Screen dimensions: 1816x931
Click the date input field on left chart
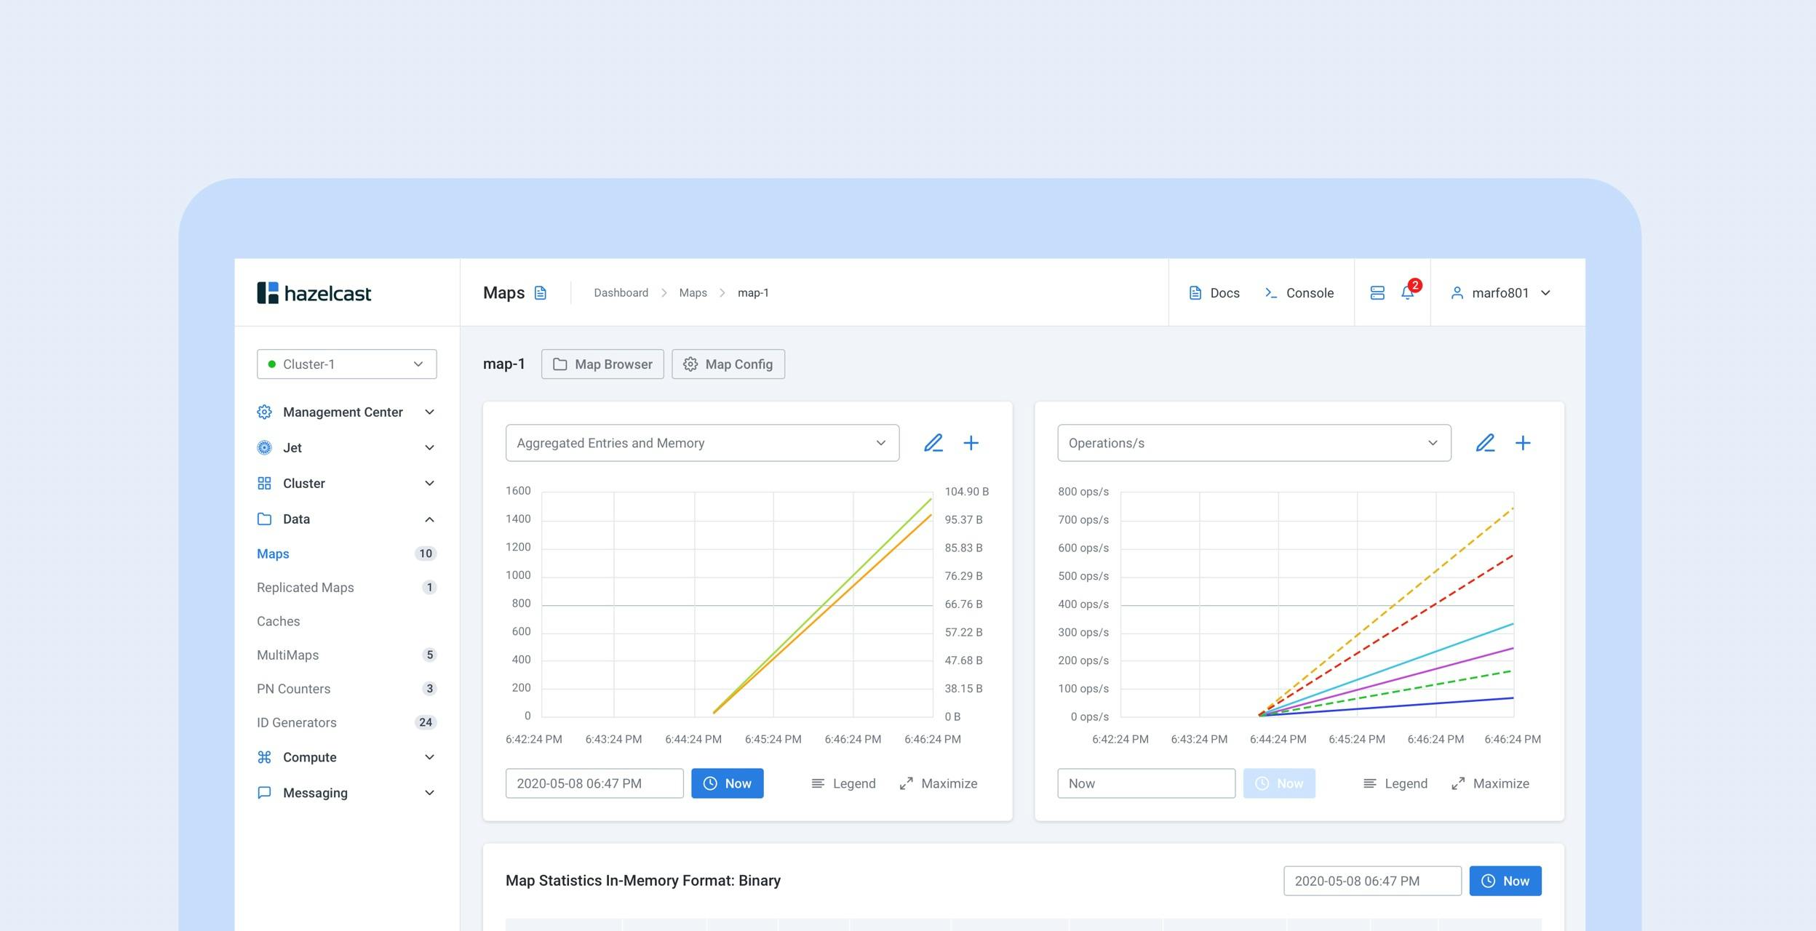pyautogui.click(x=594, y=783)
